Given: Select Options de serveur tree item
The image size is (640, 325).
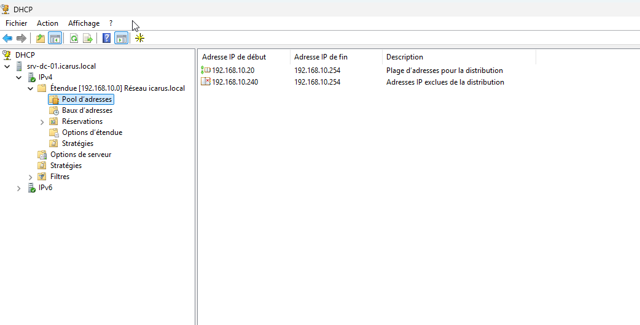Looking at the screenshot, I should (x=81, y=155).
